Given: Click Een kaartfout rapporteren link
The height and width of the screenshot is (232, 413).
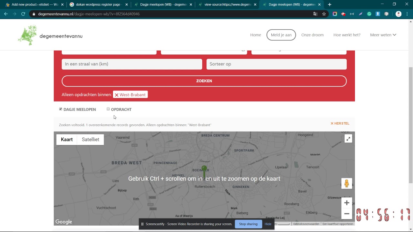Looking at the screenshot, I should point(338,224).
